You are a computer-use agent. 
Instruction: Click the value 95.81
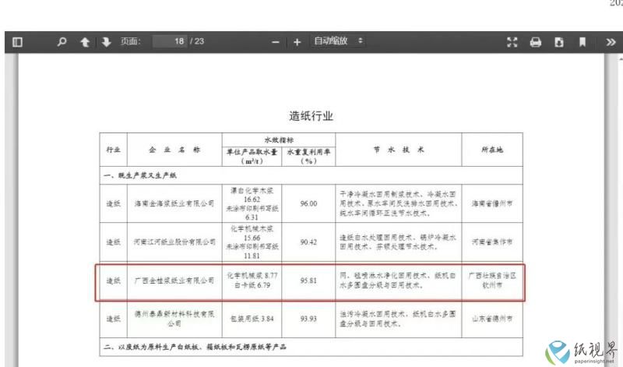click(308, 281)
